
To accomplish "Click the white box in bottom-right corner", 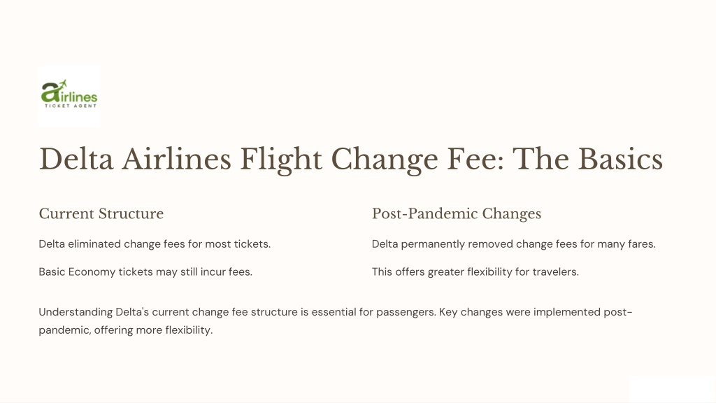I will point(672,389).
